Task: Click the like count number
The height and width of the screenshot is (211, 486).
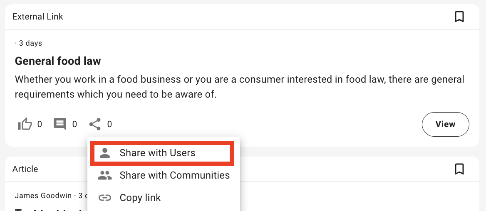Action: coord(40,124)
